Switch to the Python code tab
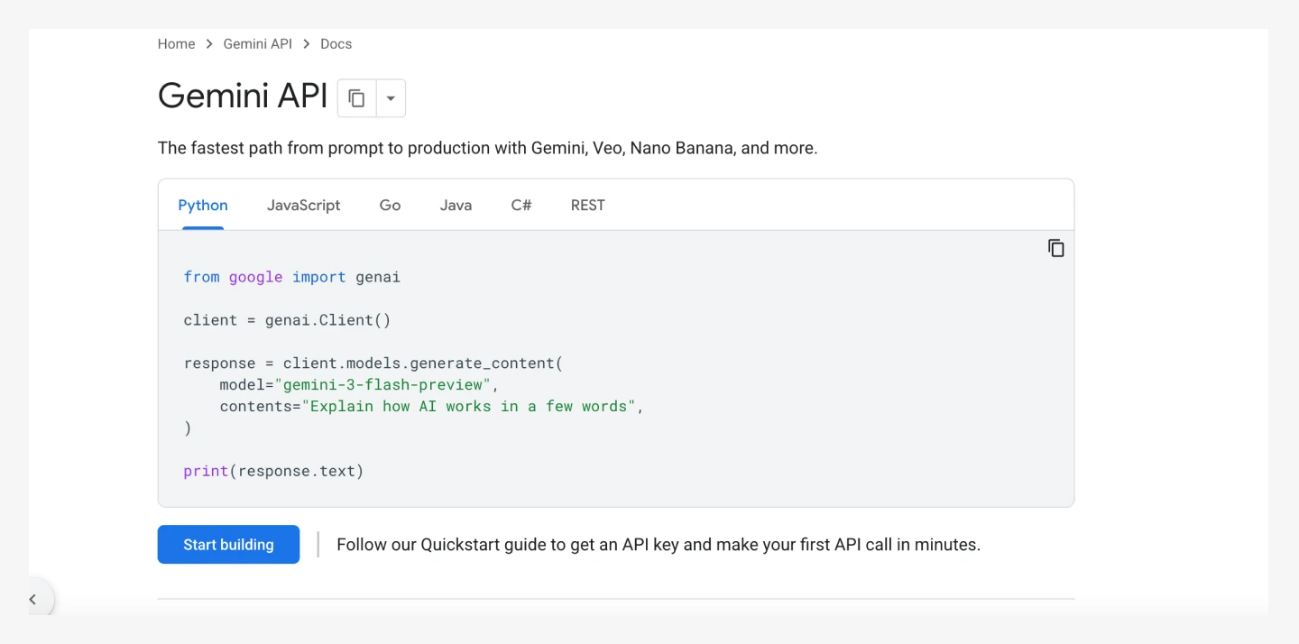 click(x=203, y=205)
